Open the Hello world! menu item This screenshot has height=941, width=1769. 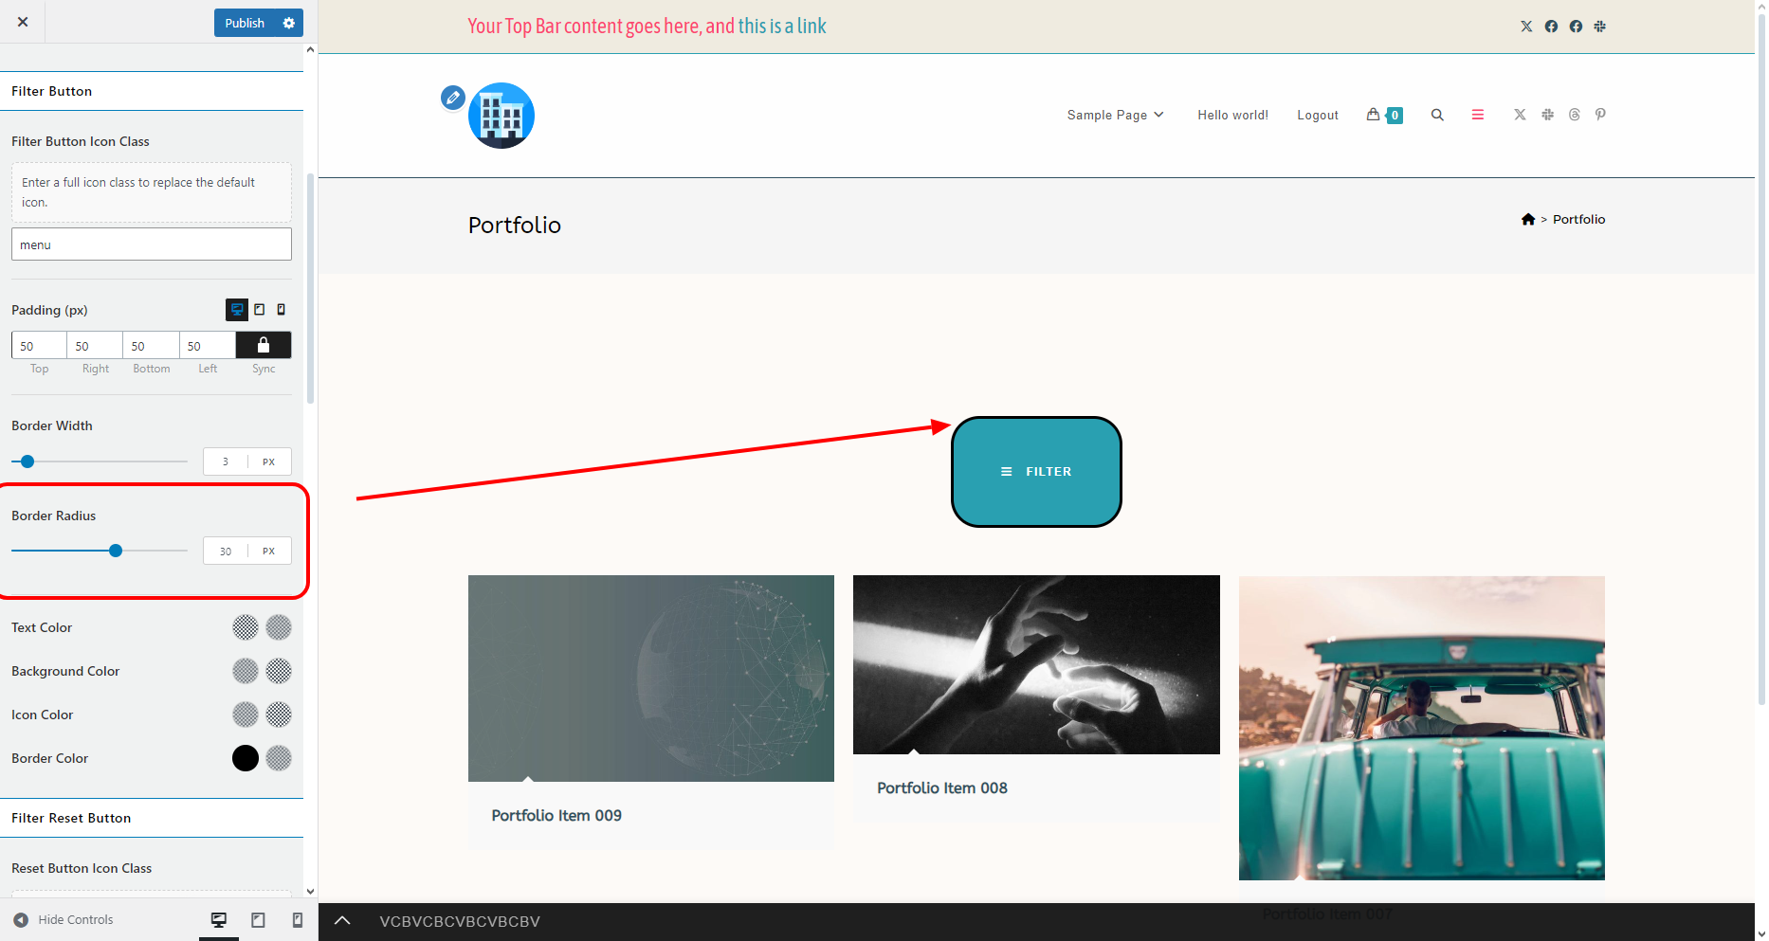tap(1232, 115)
